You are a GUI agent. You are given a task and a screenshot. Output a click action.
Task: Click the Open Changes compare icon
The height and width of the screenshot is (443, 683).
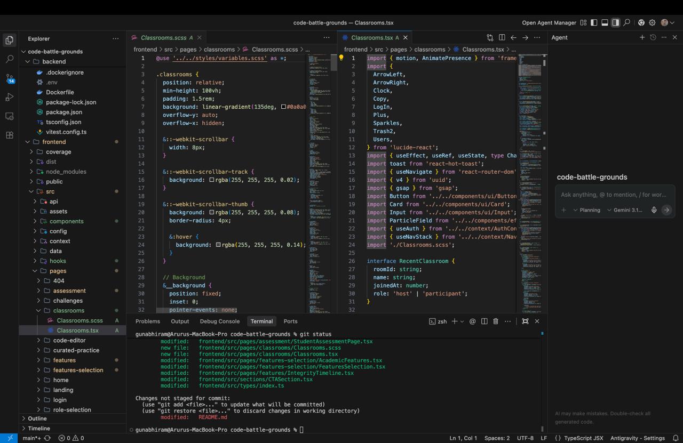pyautogui.click(x=490, y=38)
